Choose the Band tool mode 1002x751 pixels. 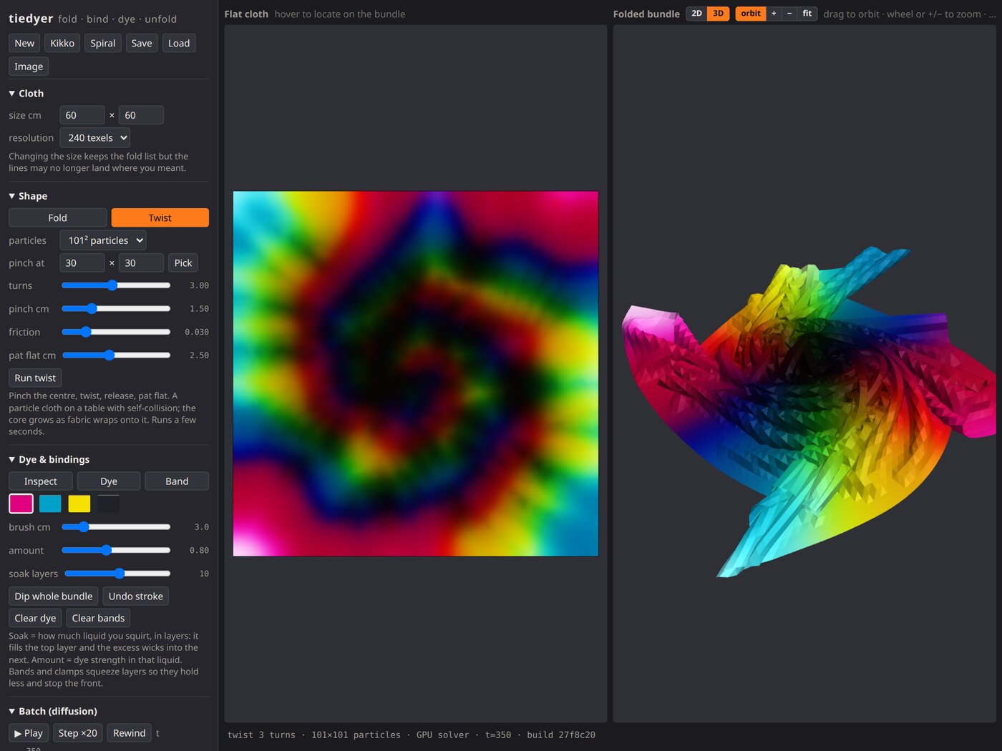coord(177,481)
